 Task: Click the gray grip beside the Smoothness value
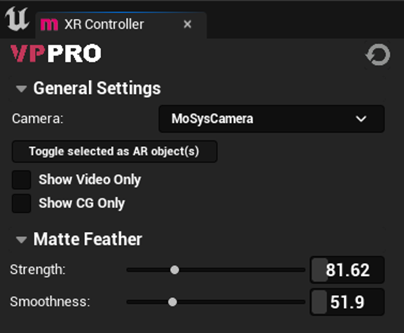pyautogui.click(x=319, y=302)
